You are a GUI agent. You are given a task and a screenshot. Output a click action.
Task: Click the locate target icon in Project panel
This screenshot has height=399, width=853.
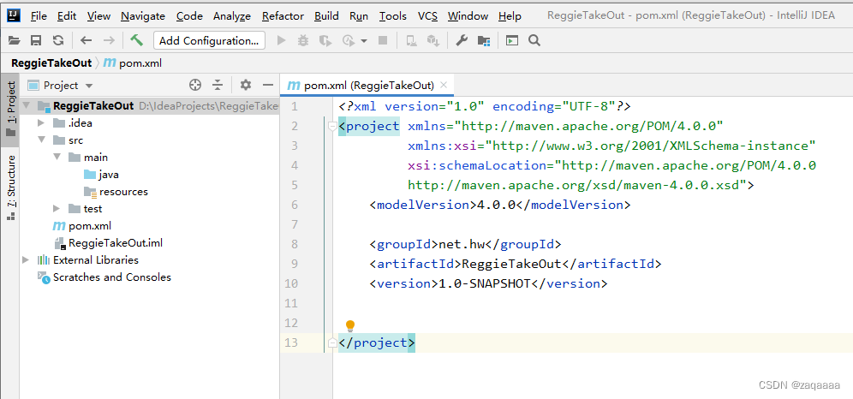(x=194, y=85)
